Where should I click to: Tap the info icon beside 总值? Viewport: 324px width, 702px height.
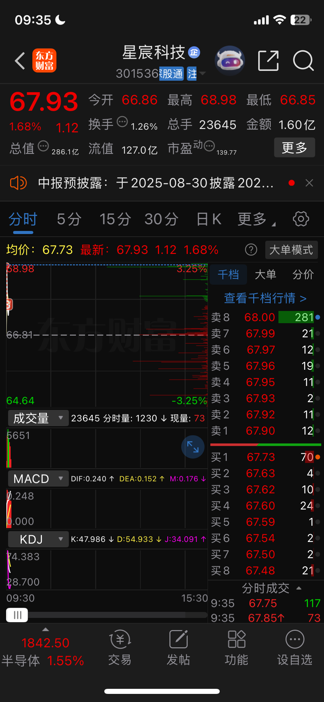pyautogui.click(x=43, y=146)
